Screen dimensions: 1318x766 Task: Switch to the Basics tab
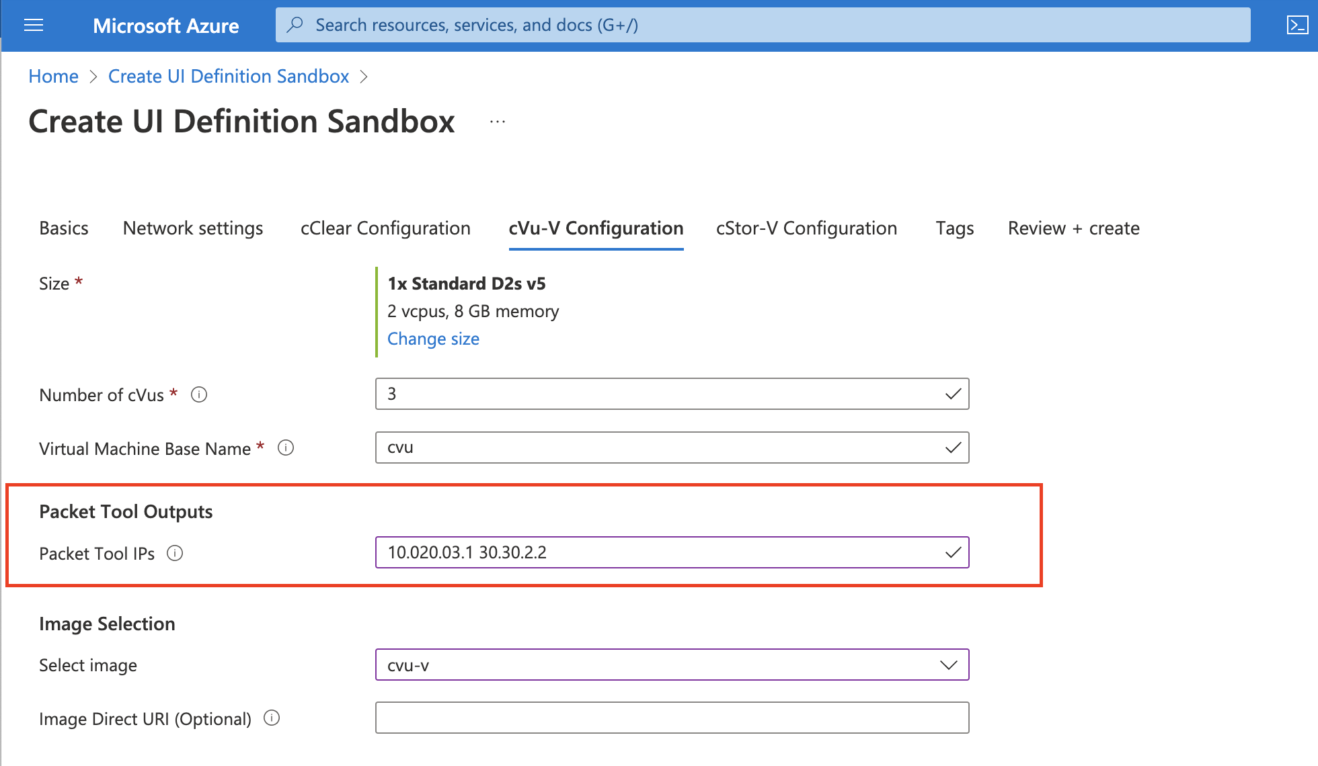coord(64,228)
